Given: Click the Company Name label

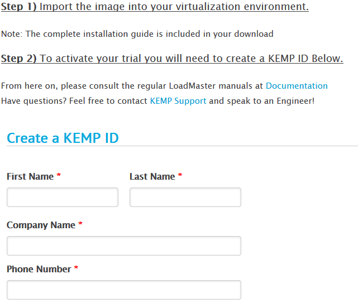Looking at the screenshot, I should [x=41, y=225].
